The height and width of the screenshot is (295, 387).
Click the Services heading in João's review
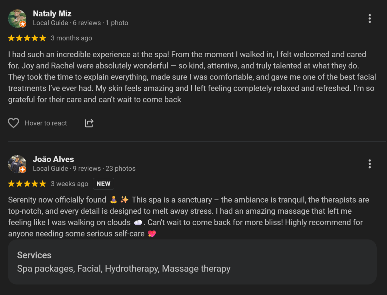(34, 255)
